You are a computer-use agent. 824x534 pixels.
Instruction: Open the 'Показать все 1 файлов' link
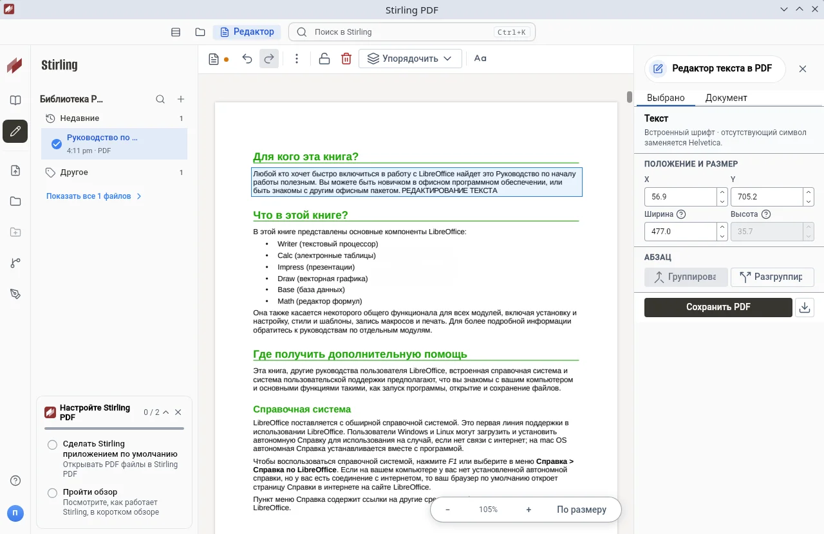[x=94, y=196]
